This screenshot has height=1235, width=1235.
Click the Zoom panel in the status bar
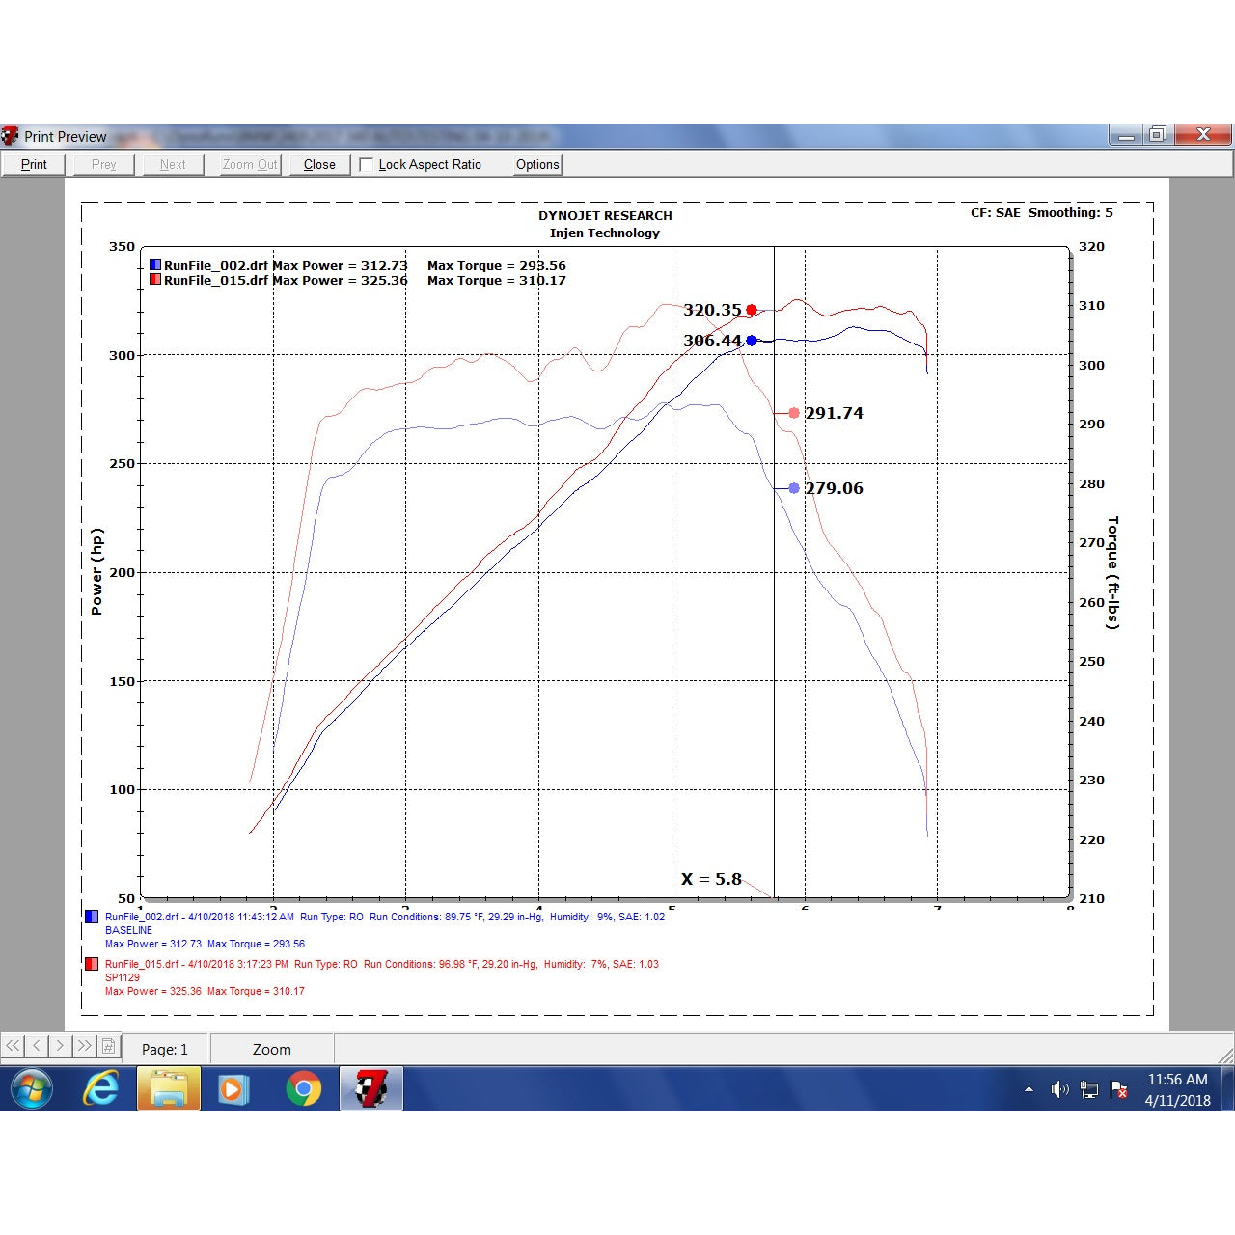pos(271,1049)
